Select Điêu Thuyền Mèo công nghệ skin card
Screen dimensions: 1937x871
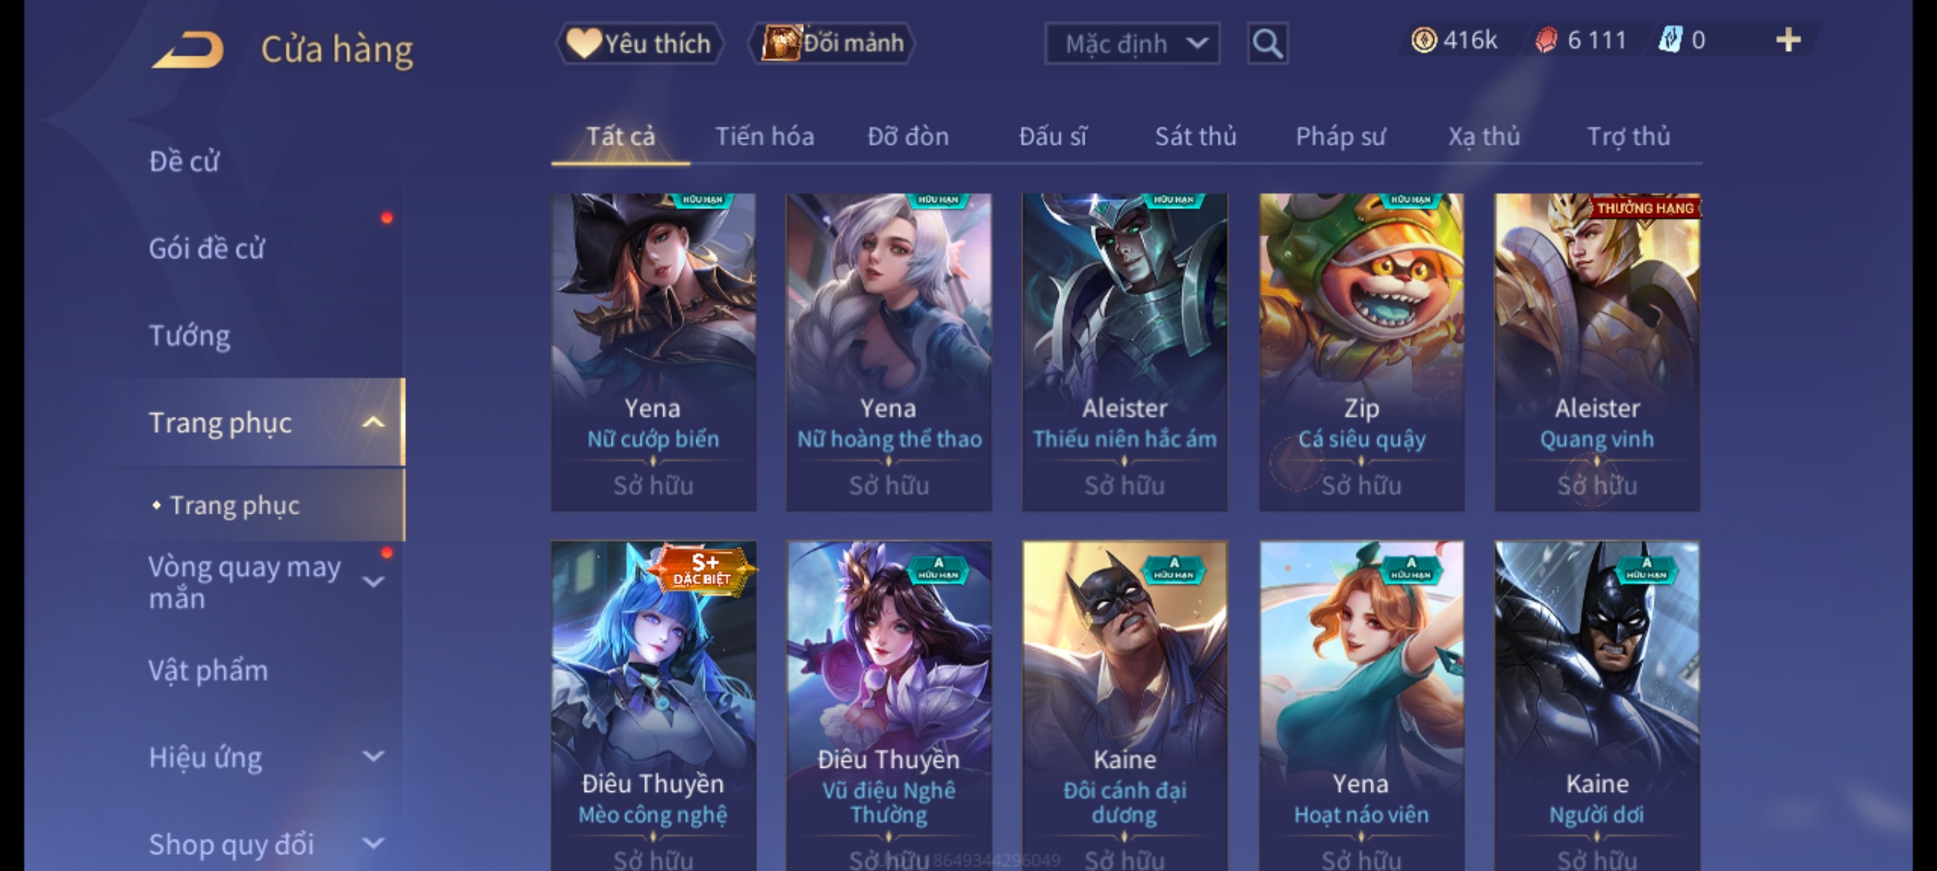[653, 706]
